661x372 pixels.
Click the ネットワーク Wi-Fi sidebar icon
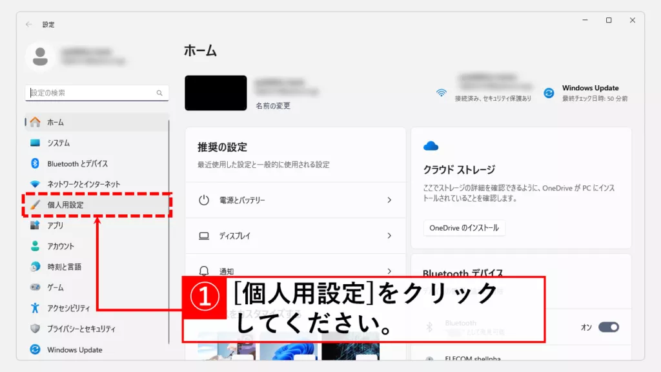pos(35,184)
